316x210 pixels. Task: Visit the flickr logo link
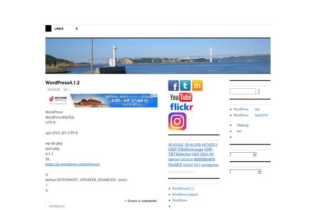tap(181, 107)
